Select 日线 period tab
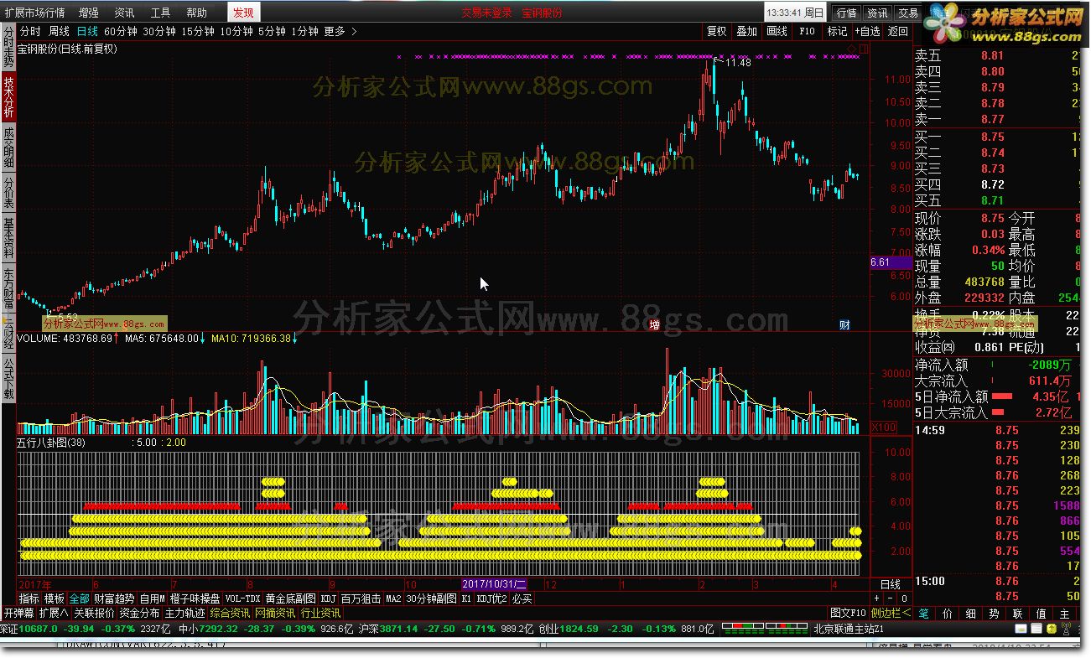This screenshot has height=658, width=1091. coord(87,31)
